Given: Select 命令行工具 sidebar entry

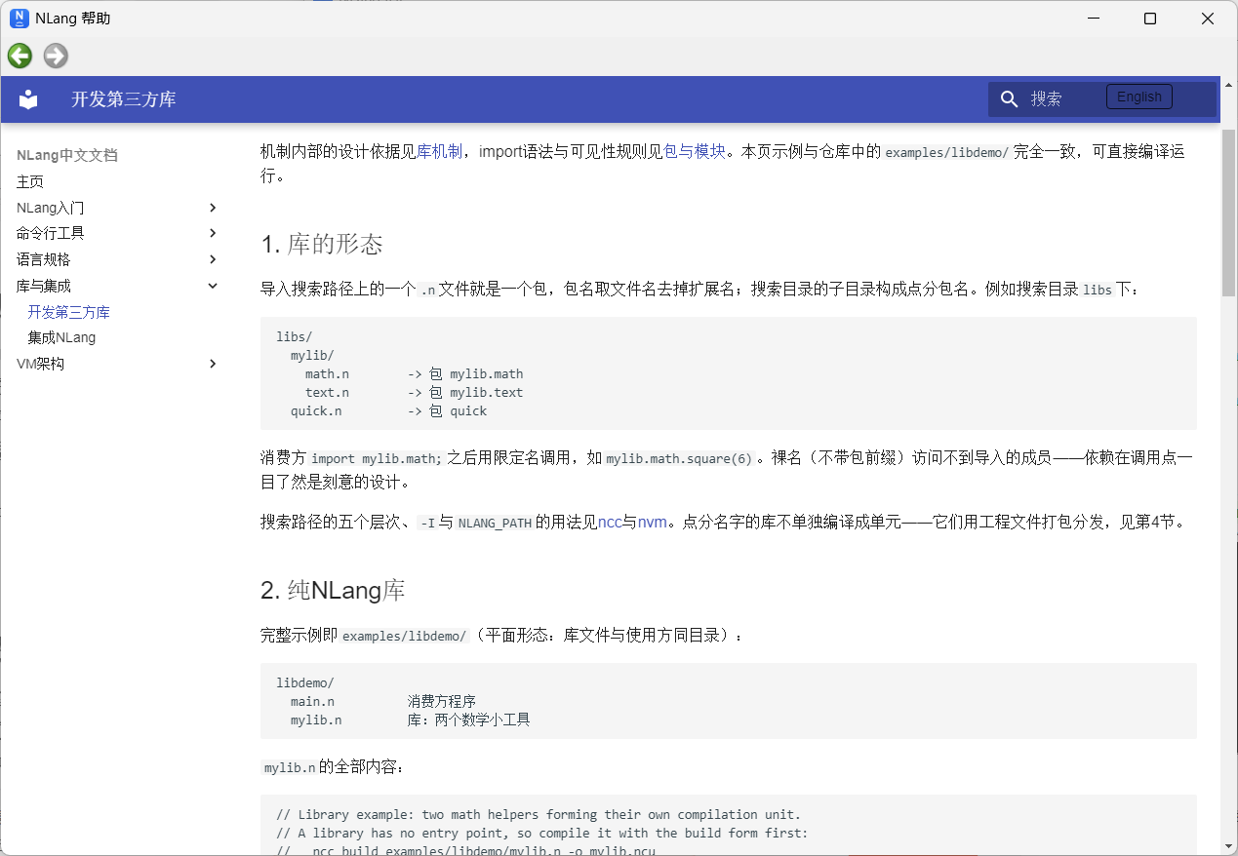Looking at the screenshot, I should coord(51,233).
